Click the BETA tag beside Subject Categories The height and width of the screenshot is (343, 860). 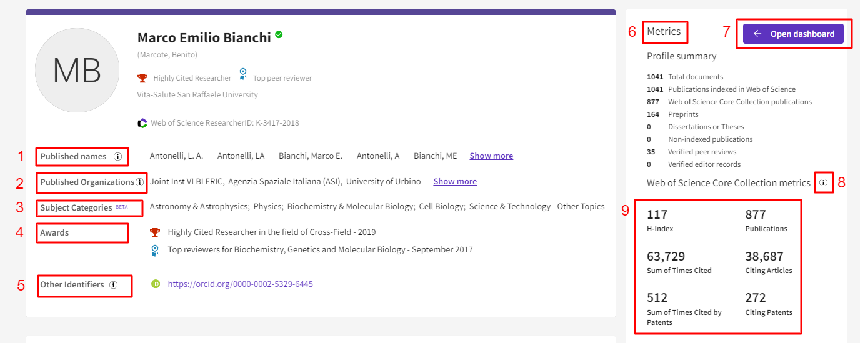121,206
